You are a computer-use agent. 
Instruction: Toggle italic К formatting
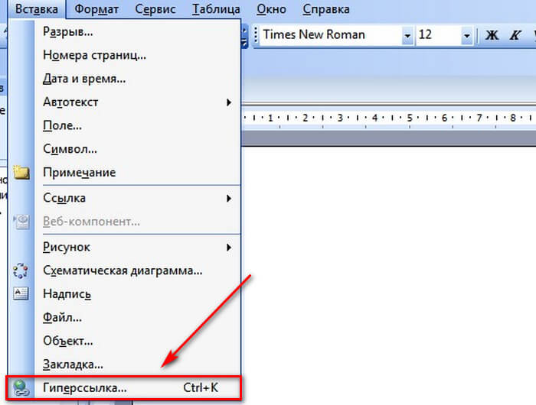515,35
